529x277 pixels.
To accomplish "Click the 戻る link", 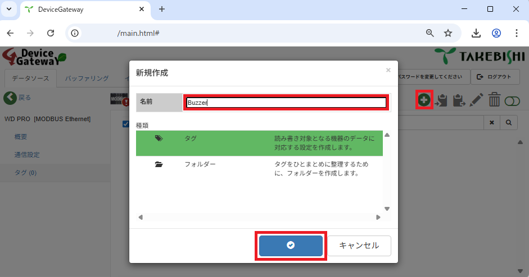I will 24,98.
